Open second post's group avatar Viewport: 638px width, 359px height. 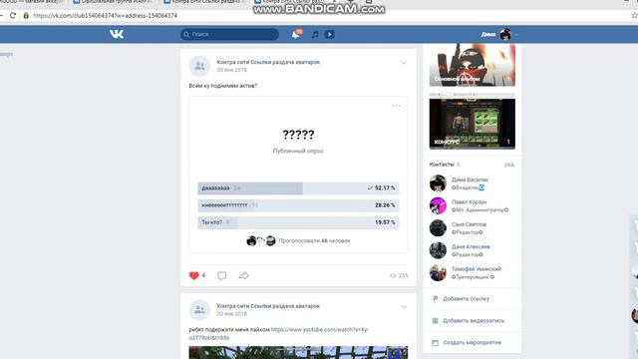click(199, 310)
